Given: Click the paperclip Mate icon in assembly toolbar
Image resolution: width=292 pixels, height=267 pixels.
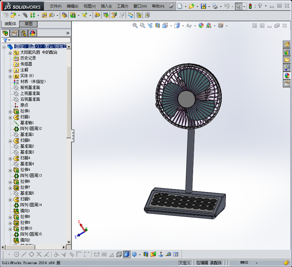Looking at the screenshot, I should click(x=25, y=15).
